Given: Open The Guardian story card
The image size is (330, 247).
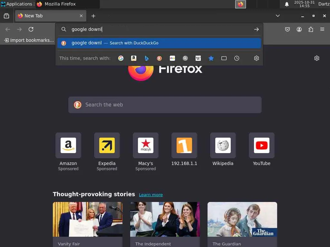Looking at the screenshot, I should (x=242, y=224).
